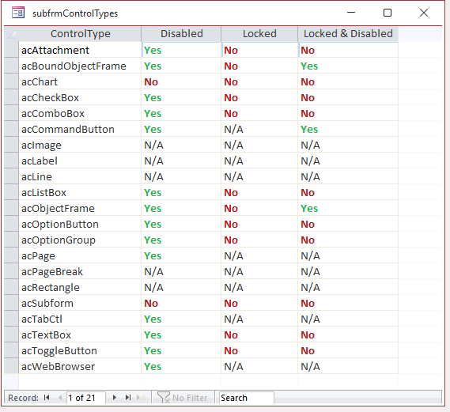The height and width of the screenshot is (412, 450).
Task: Click Locked value N/A for acCommandButton
Action: click(259, 129)
